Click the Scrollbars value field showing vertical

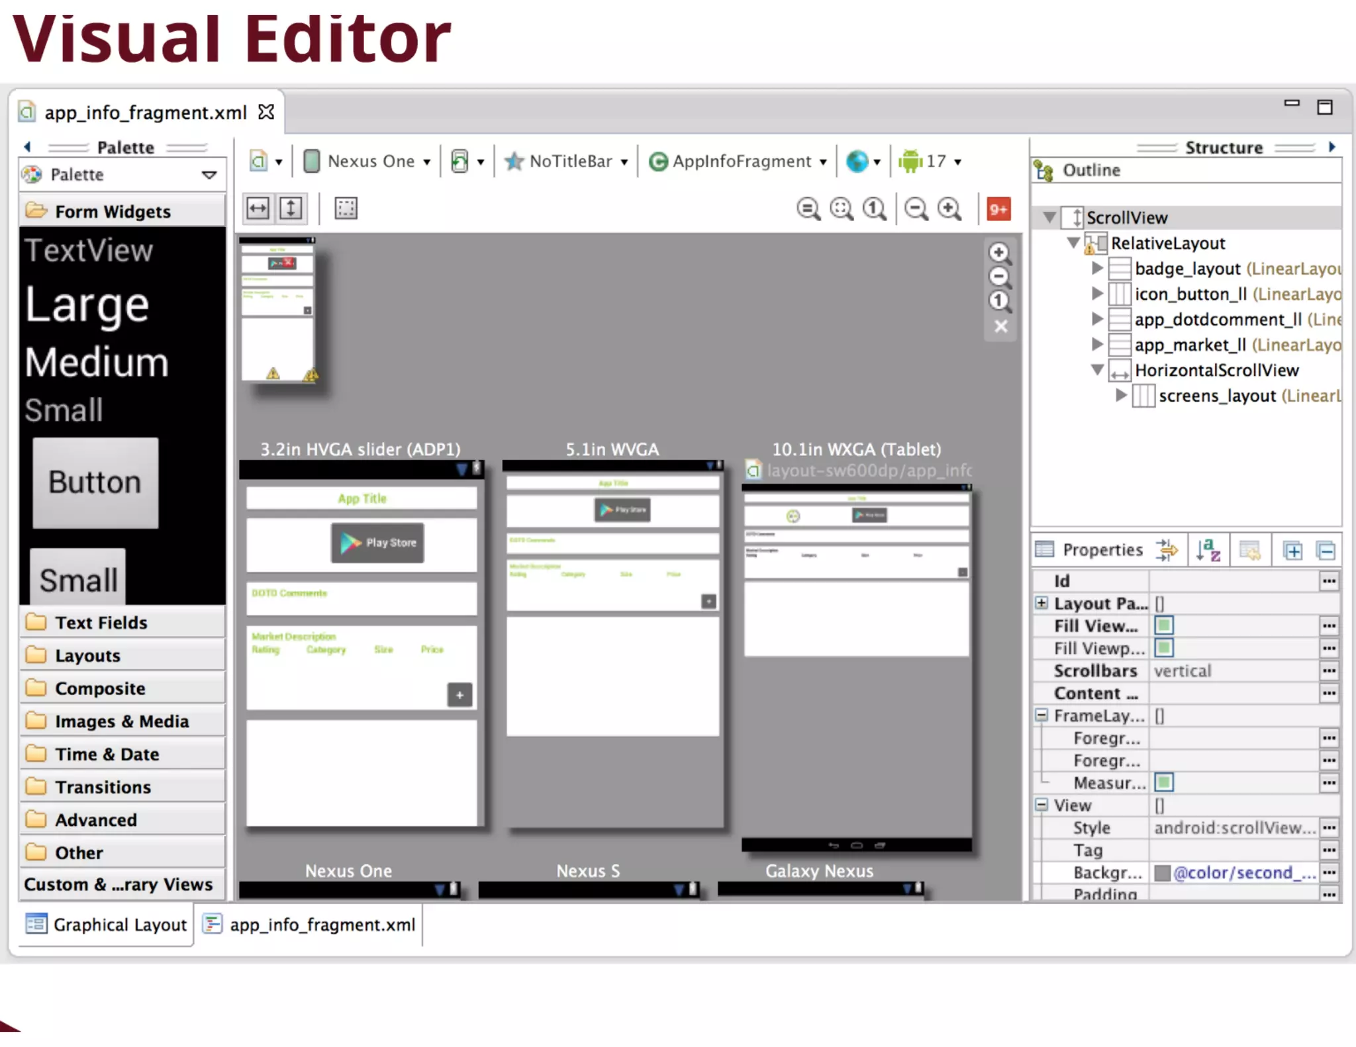[x=1233, y=670]
